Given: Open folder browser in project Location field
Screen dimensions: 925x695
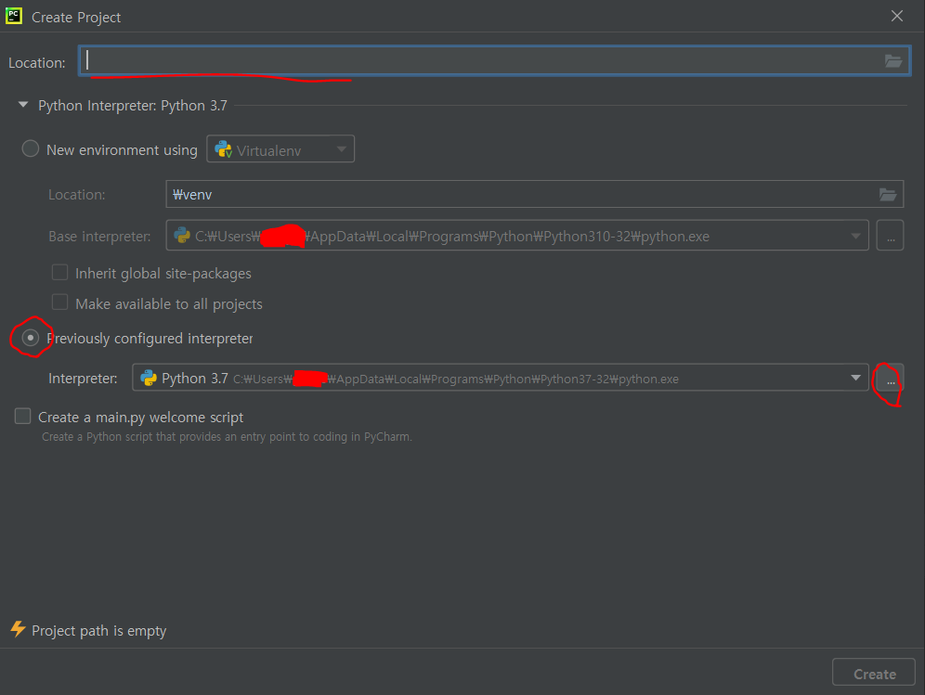Looking at the screenshot, I should [x=893, y=60].
